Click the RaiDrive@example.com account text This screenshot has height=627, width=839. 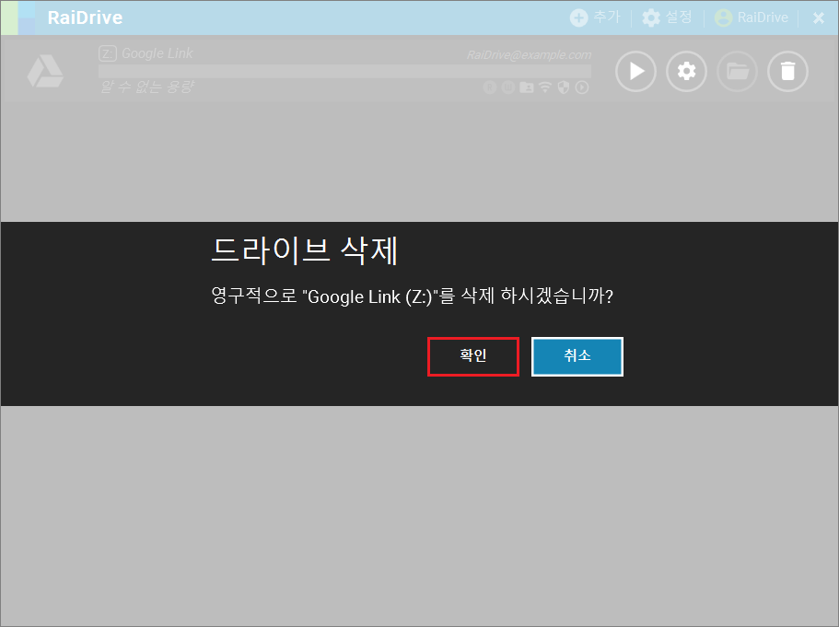pos(530,54)
